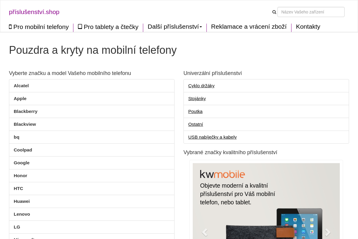Select Stojánky under universal accessories
The width and height of the screenshot is (358, 239).
197,98
